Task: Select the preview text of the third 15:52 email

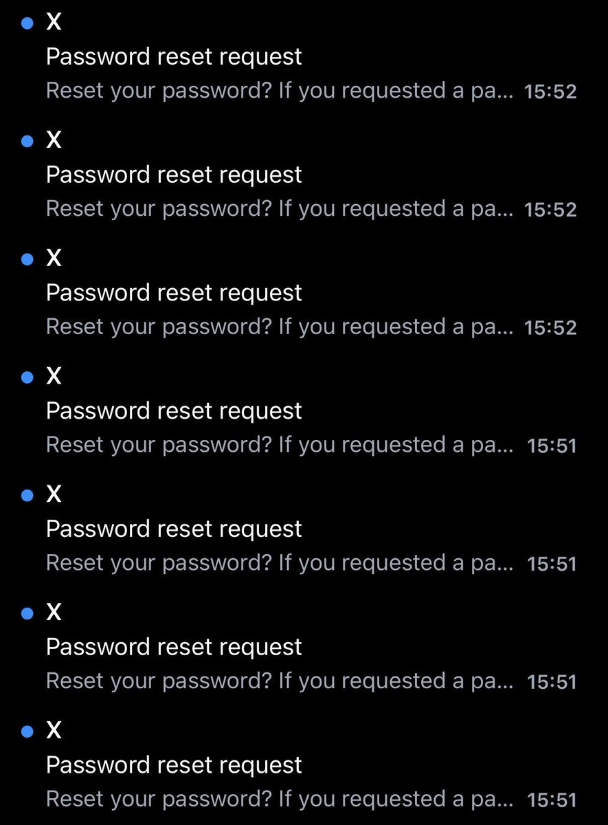Action: tap(280, 327)
